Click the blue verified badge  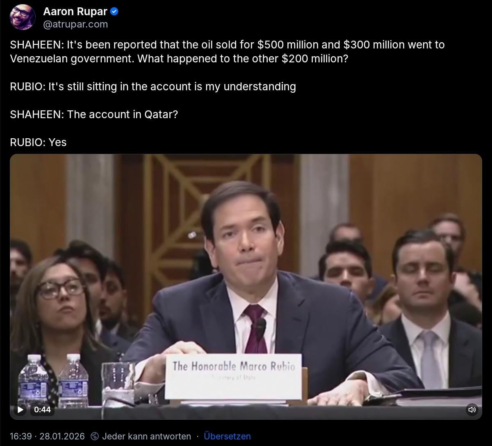[x=114, y=11]
